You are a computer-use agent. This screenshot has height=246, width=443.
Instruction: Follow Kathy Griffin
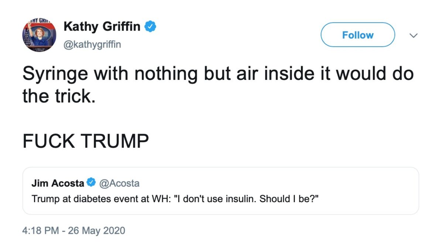[357, 35]
